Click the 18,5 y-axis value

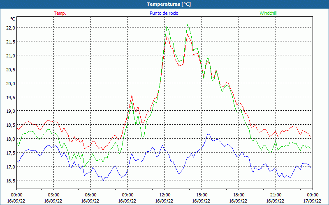pyautogui.click(x=10, y=125)
